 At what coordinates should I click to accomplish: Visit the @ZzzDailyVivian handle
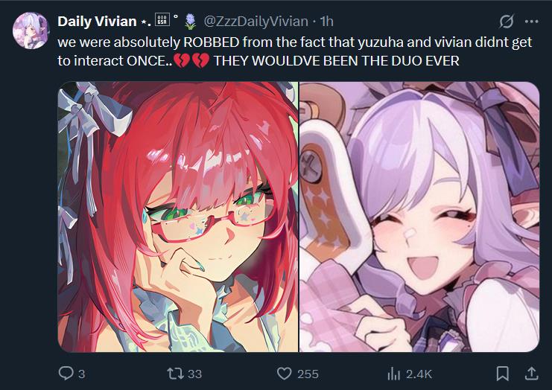[256, 22]
